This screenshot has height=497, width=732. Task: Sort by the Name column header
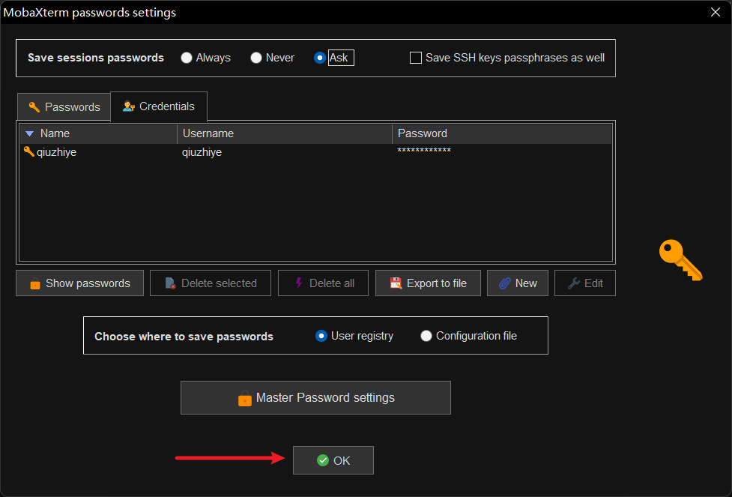click(x=99, y=133)
